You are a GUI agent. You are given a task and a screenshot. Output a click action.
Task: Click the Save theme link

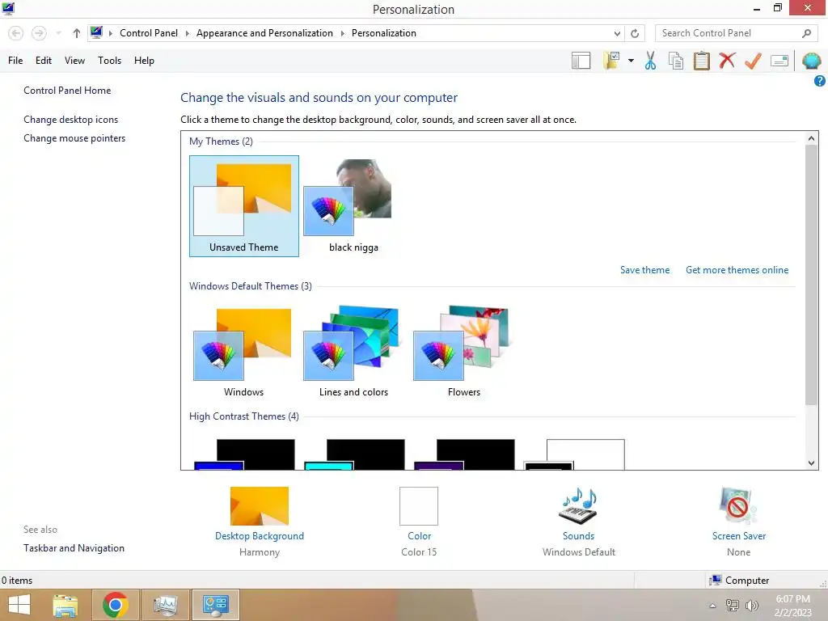644,270
